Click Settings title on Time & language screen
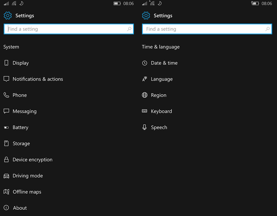 (x=163, y=16)
